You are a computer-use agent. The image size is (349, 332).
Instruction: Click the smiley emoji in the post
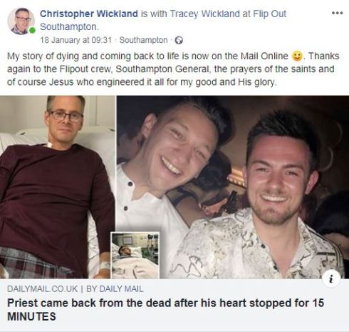297,56
